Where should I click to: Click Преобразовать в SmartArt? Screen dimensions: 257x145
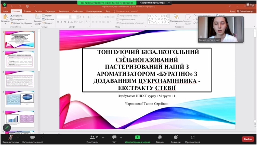point(131,23)
